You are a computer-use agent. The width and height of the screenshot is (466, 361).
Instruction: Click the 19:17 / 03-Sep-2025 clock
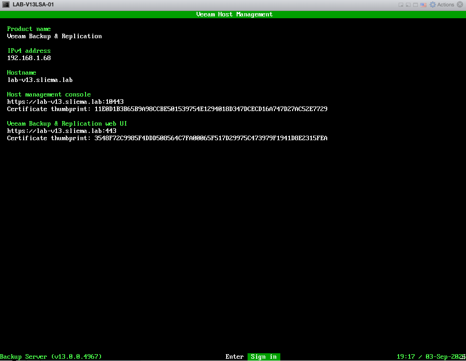[x=431, y=356]
